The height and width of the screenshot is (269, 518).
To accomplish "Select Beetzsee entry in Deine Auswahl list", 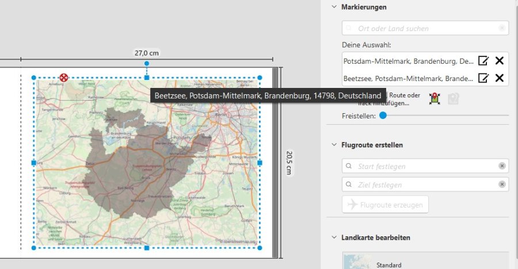I will tap(407, 78).
